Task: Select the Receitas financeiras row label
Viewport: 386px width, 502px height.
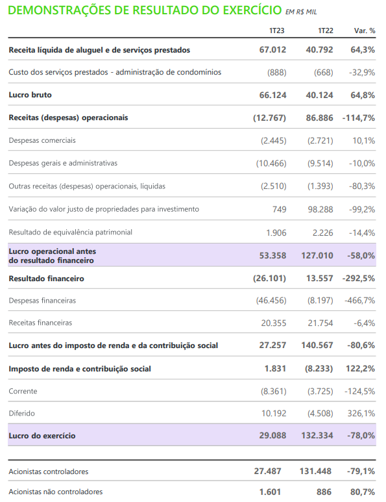Action: [x=40, y=323]
